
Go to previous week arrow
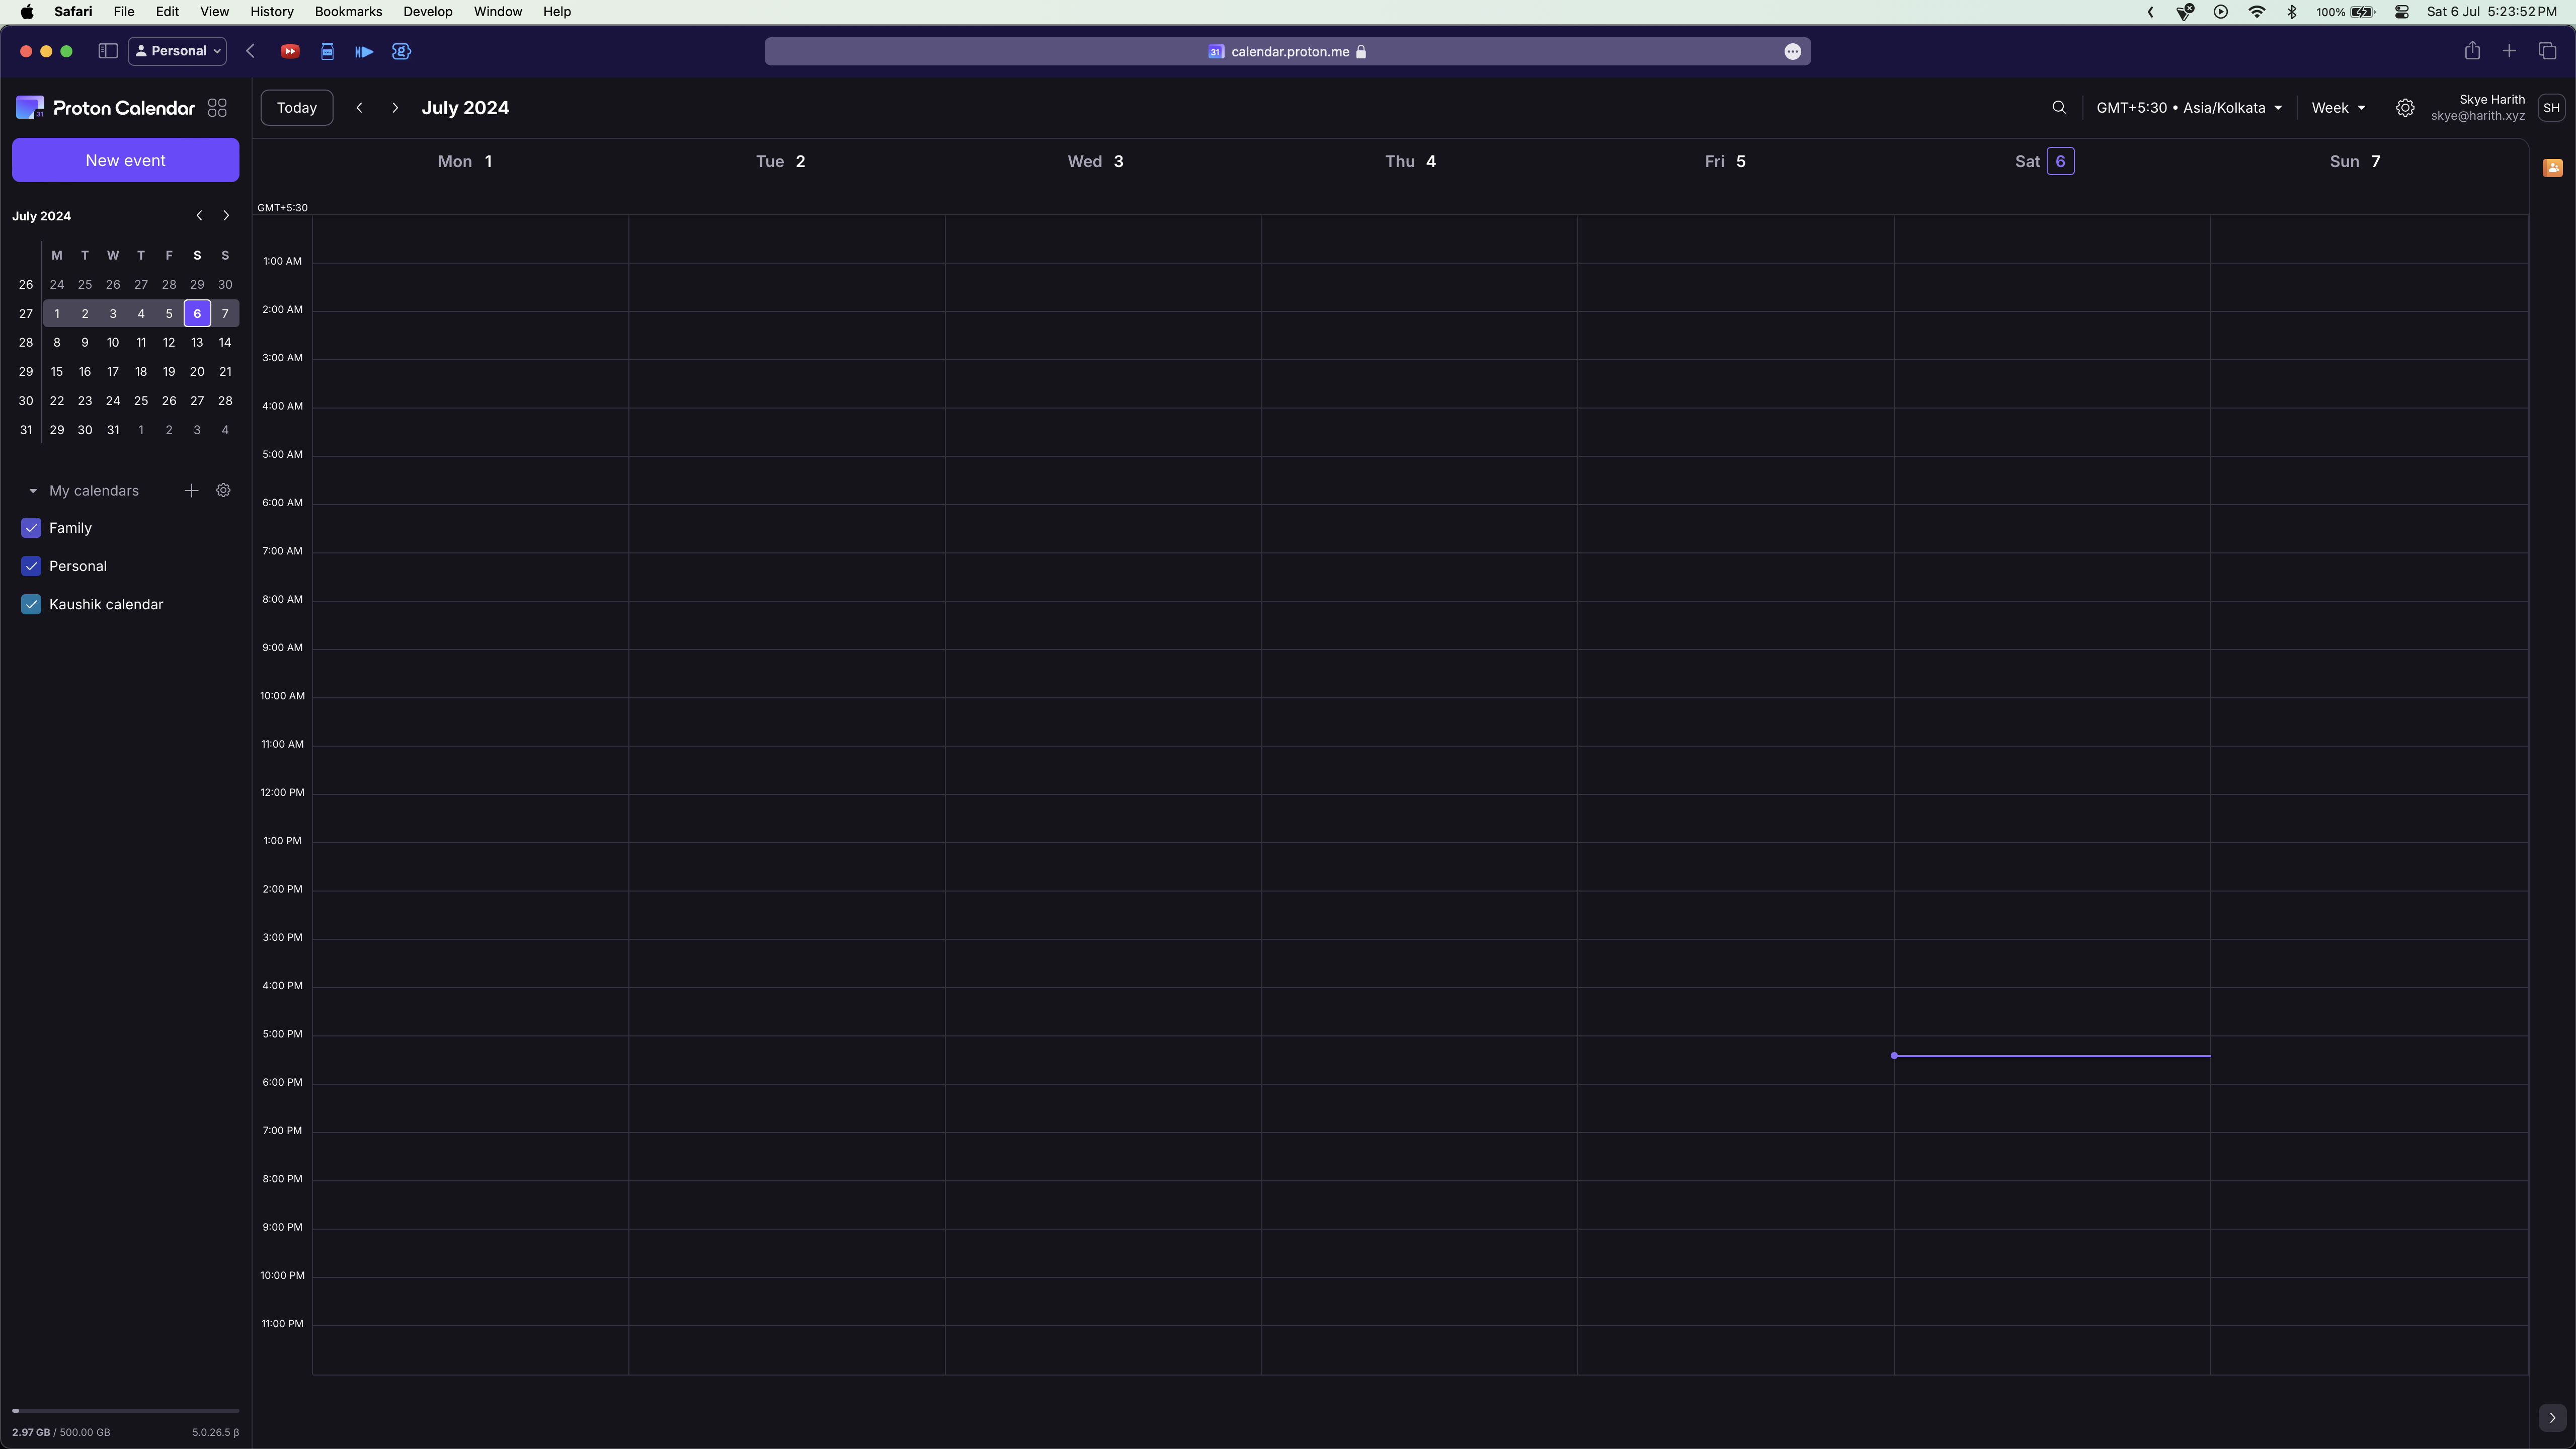click(x=359, y=108)
